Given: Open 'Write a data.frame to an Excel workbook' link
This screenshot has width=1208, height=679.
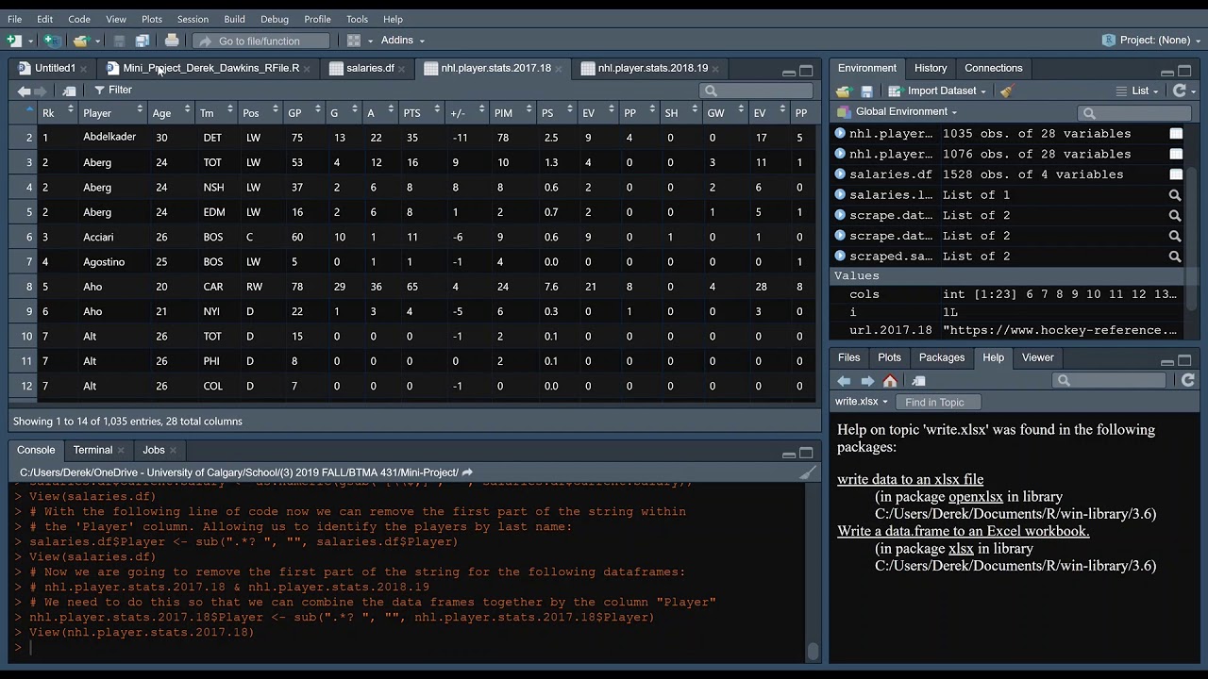Looking at the screenshot, I should 963,531.
